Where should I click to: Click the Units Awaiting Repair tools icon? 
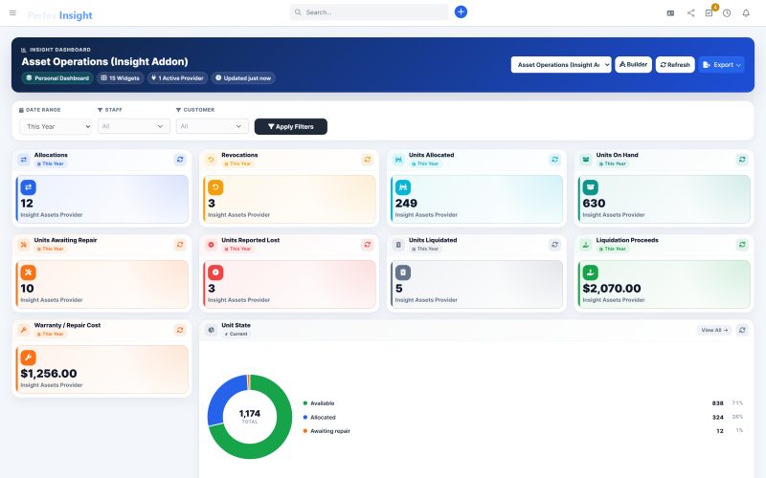(x=23, y=245)
